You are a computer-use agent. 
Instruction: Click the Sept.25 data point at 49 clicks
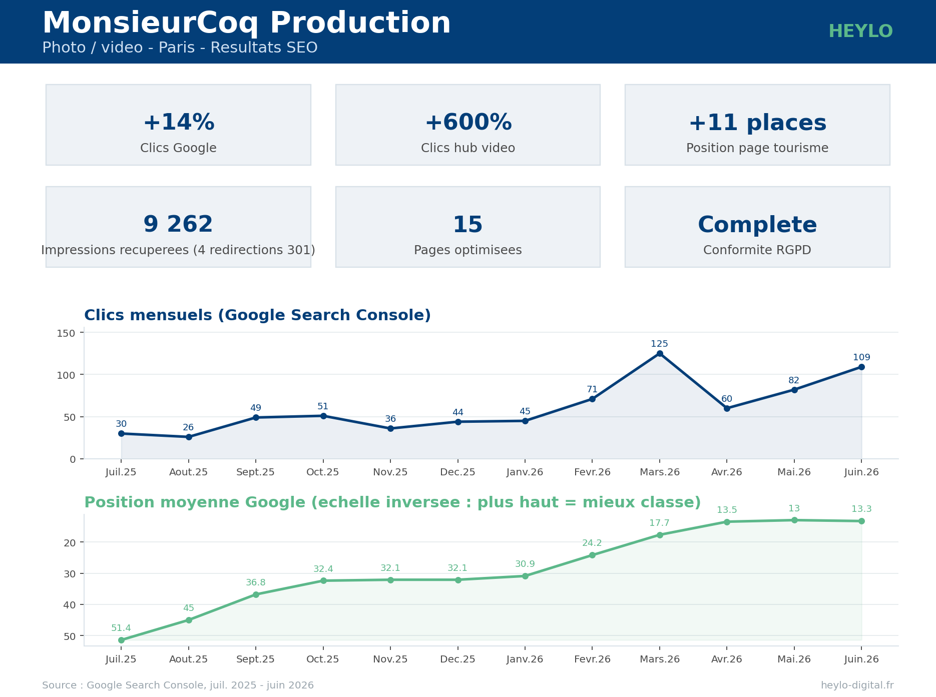pyautogui.click(x=256, y=417)
